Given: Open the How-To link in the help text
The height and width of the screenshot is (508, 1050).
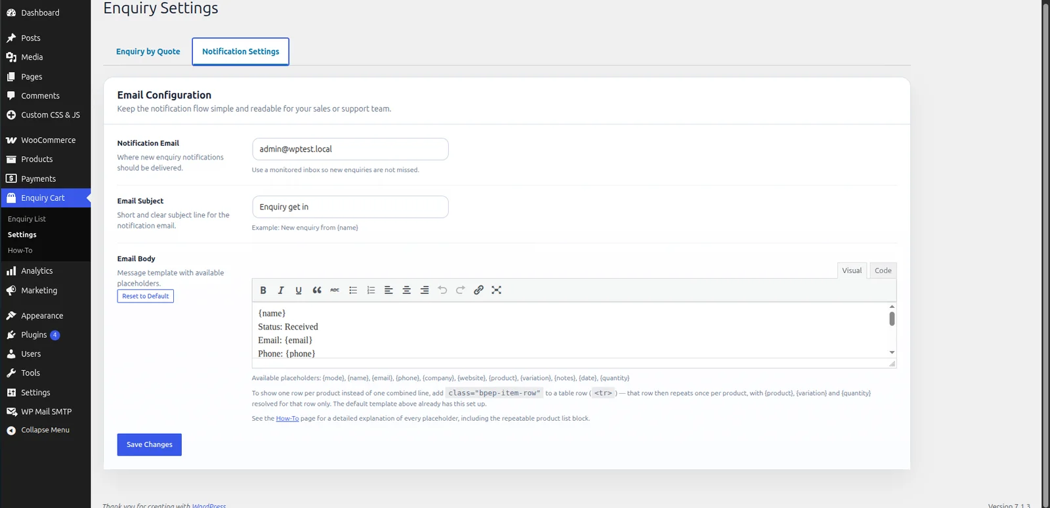Looking at the screenshot, I should 287,419.
